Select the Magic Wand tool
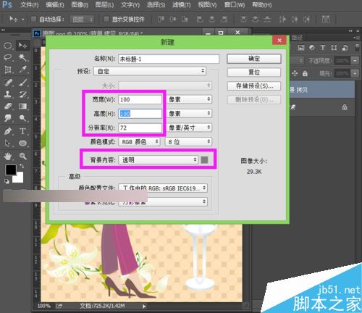The height and width of the screenshot is (313, 362). point(22,57)
